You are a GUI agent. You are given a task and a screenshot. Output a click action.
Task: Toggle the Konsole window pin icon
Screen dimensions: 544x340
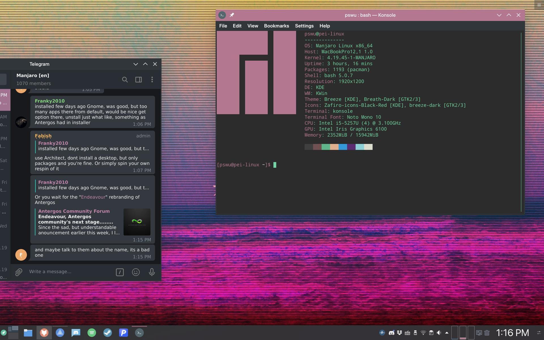tap(232, 15)
